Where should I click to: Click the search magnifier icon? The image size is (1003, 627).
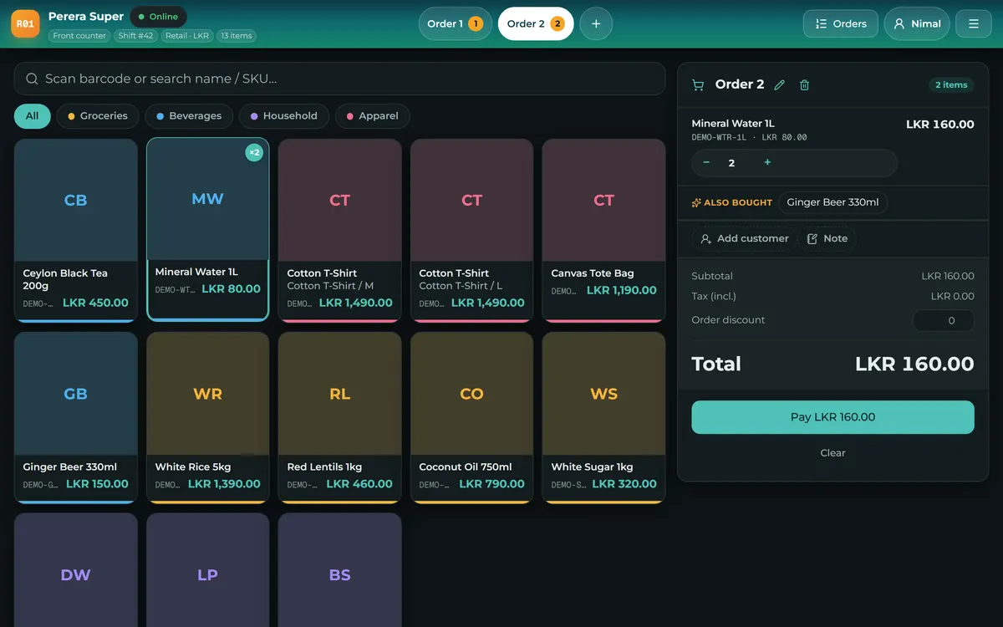pyautogui.click(x=32, y=79)
